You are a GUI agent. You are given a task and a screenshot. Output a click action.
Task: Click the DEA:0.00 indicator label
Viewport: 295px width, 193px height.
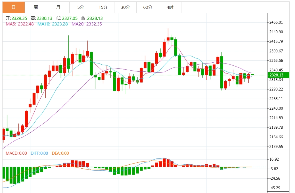60,153
